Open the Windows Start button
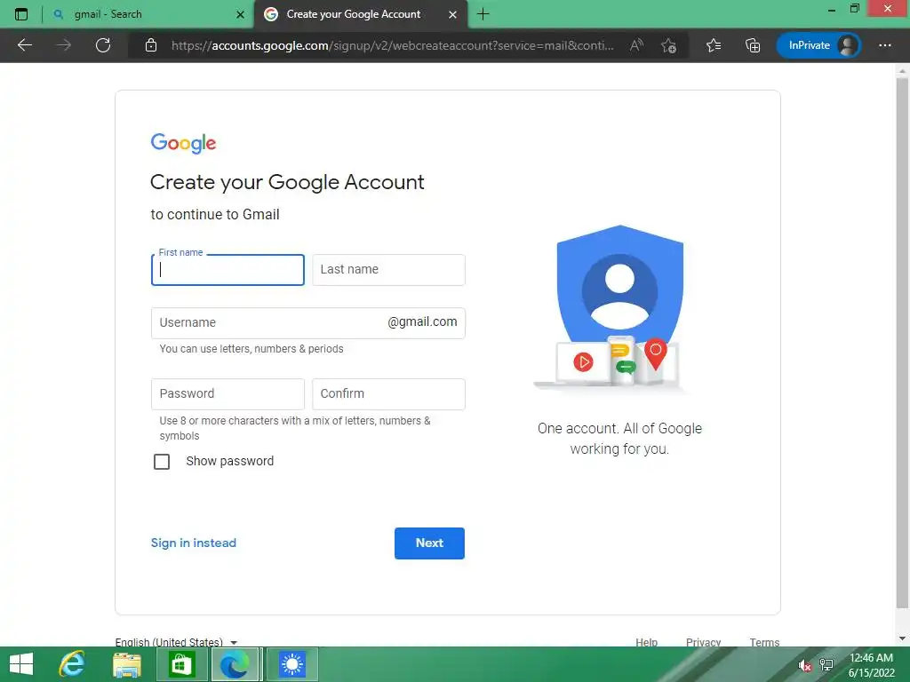The width and height of the screenshot is (910, 682). tap(21, 664)
